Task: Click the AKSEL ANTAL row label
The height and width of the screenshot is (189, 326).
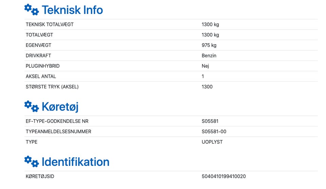Action: (x=41, y=76)
